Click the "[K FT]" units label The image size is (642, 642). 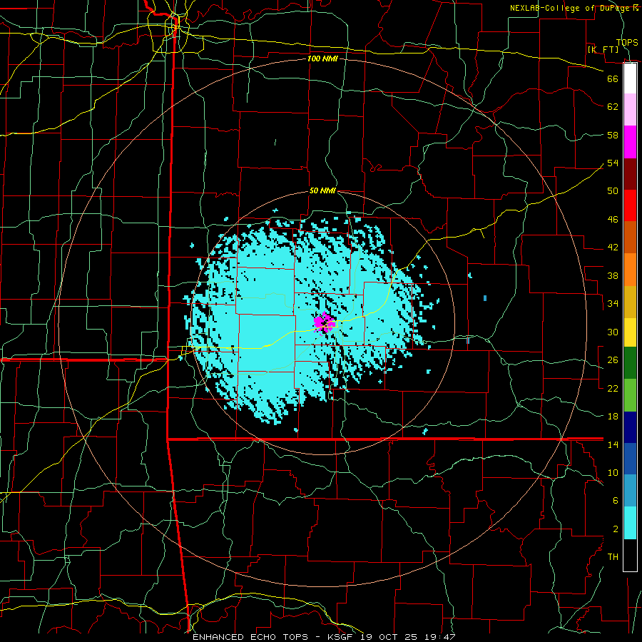(603, 49)
